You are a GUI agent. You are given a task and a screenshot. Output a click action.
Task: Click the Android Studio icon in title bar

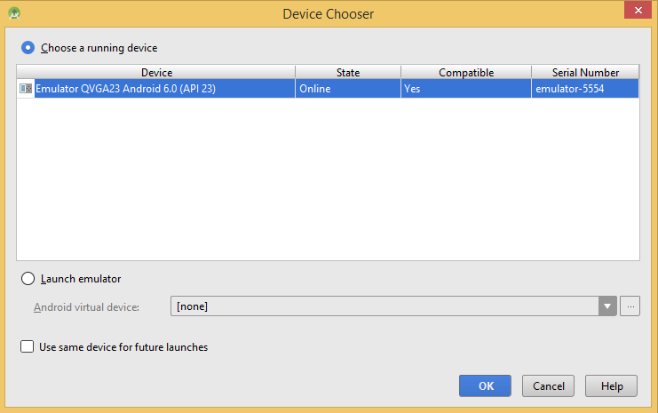[x=14, y=13]
